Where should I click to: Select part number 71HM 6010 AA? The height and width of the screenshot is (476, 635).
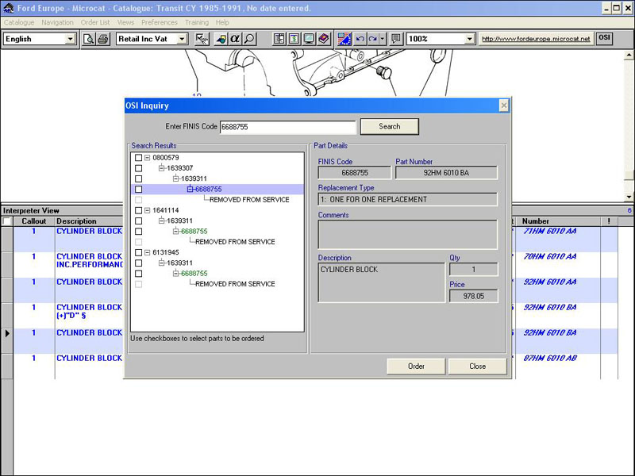click(x=549, y=231)
